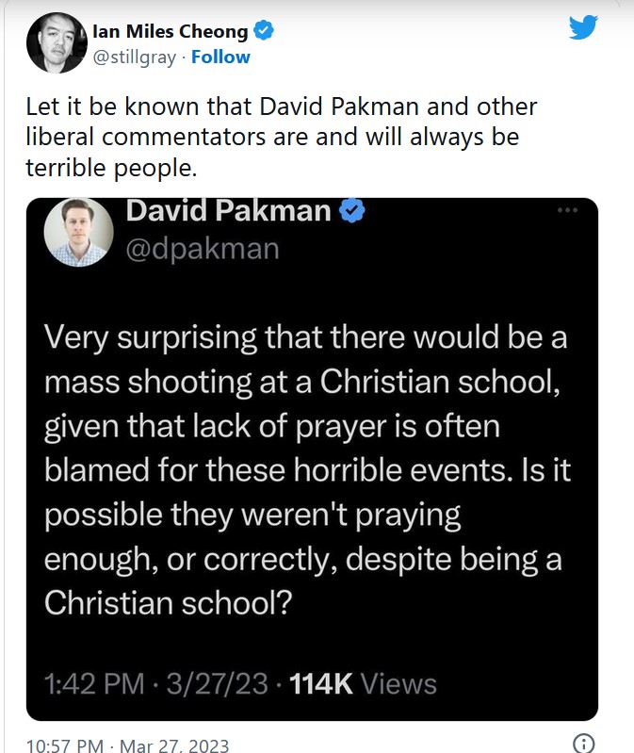Click the Twitter bird logo
The image size is (634, 753).
[584, 27]
